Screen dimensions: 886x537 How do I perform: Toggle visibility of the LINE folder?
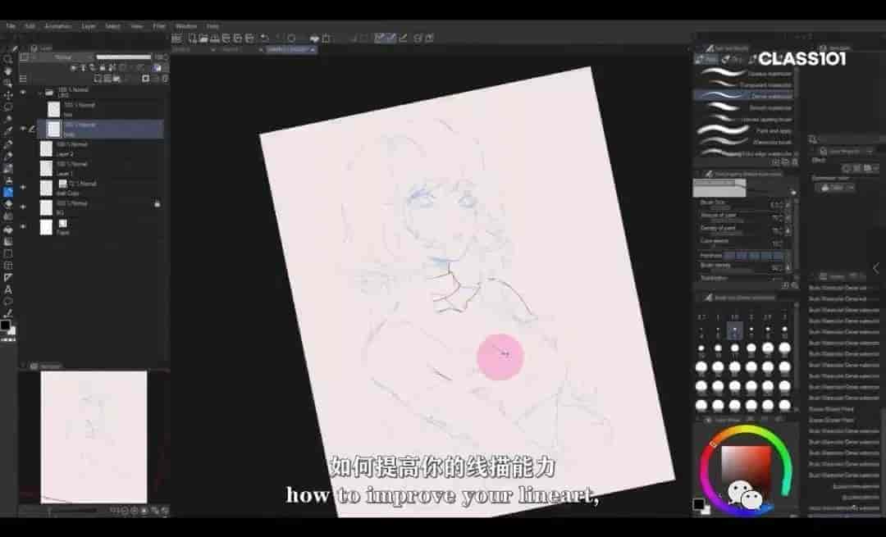pos(23,92)
